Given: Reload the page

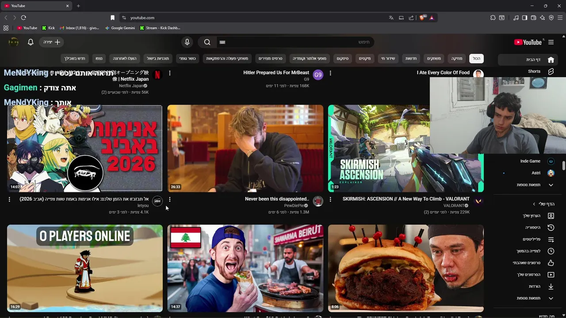Looking at the screenshot, I should coord(23,18).
